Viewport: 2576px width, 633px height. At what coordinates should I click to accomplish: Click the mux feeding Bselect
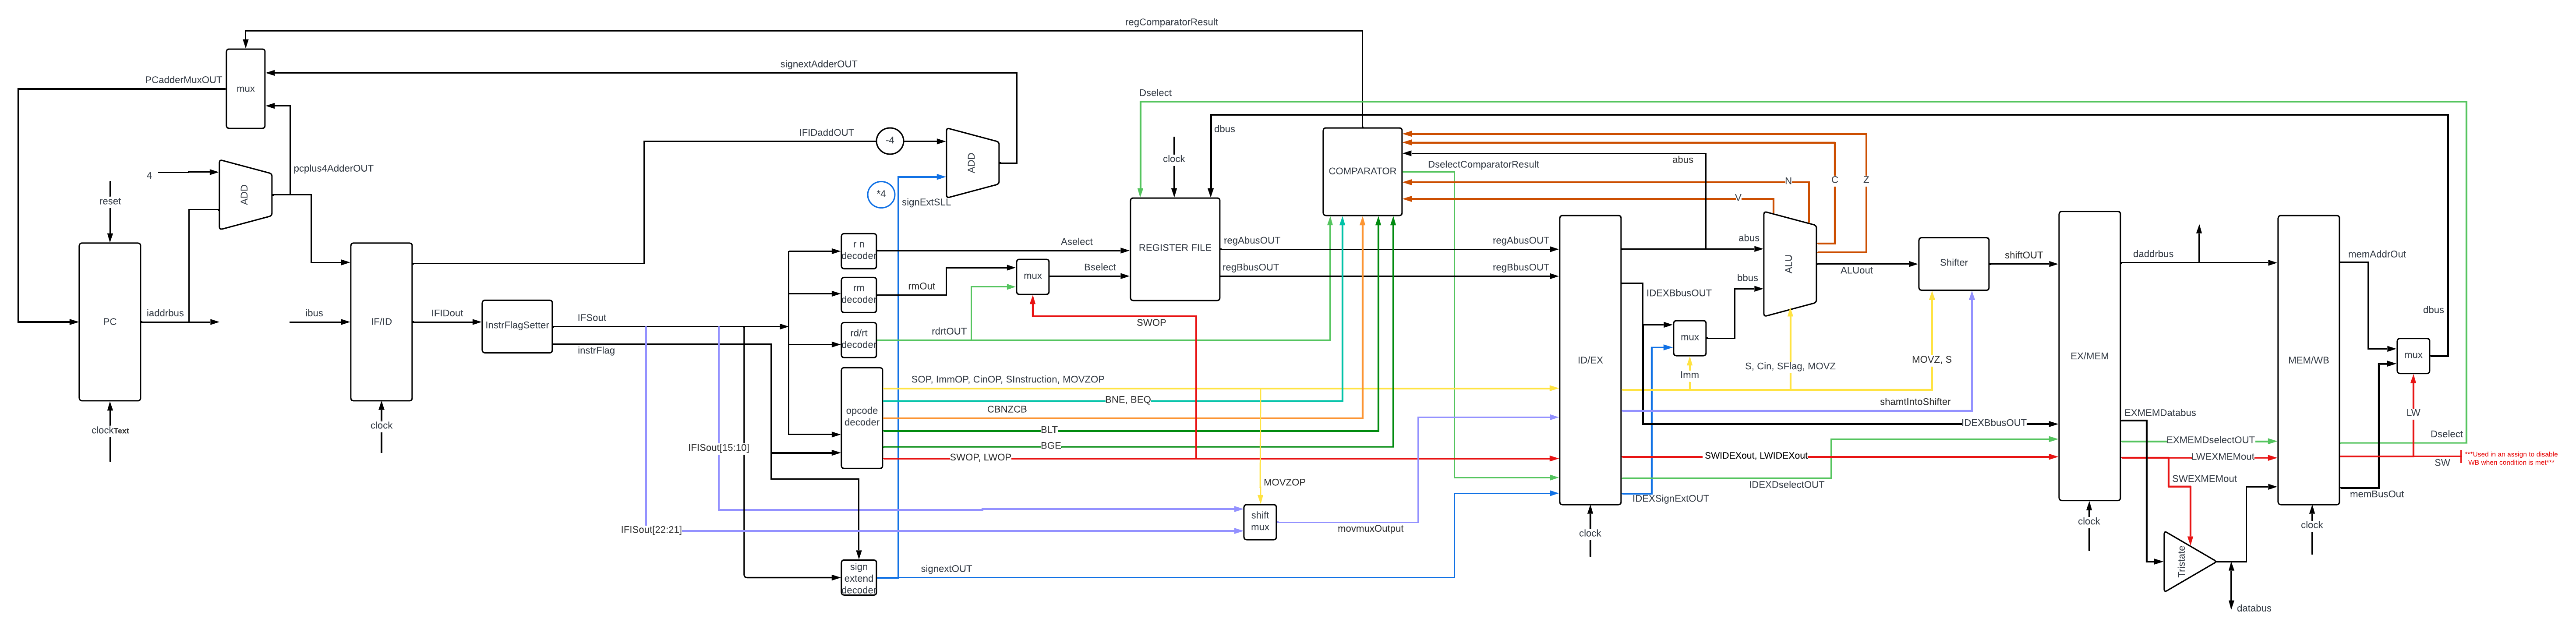(x=1033, y=276)
